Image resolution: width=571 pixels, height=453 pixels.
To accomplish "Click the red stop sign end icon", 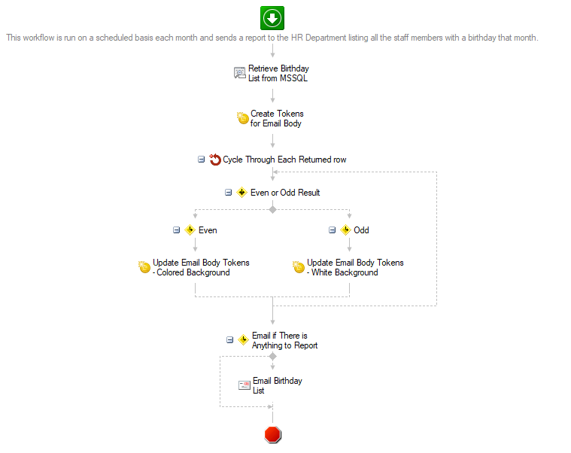I will coord(272,434).
